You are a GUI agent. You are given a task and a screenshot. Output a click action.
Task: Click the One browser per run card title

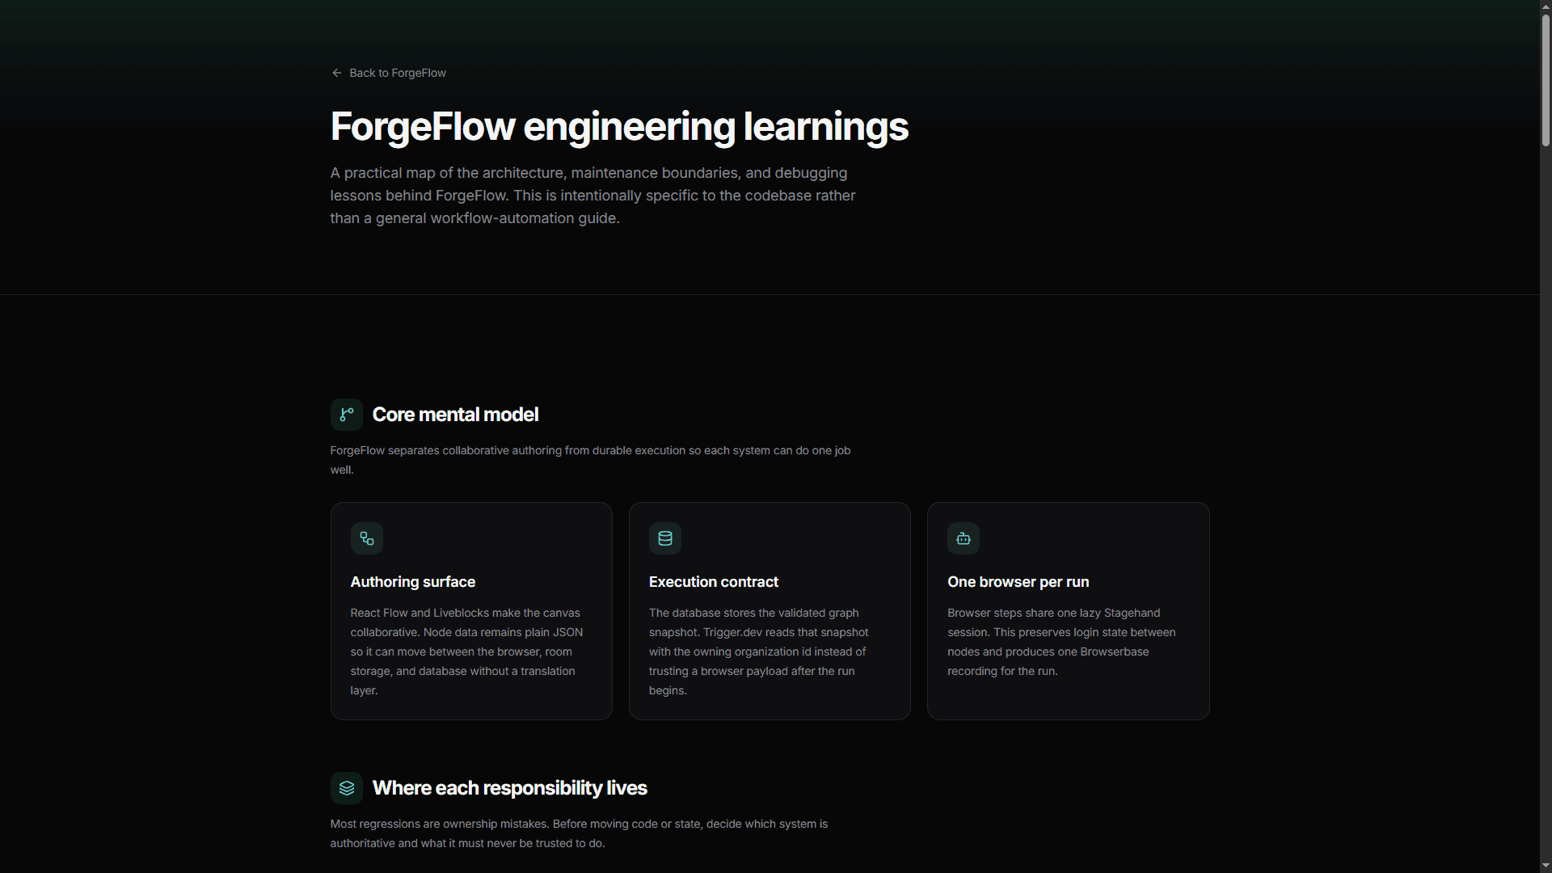click(1018, 582)
